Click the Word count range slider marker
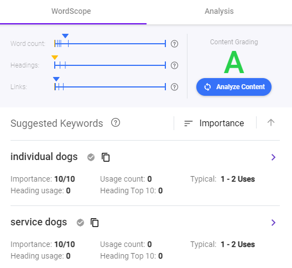This screenshot has height=268, width=292. 65,36
